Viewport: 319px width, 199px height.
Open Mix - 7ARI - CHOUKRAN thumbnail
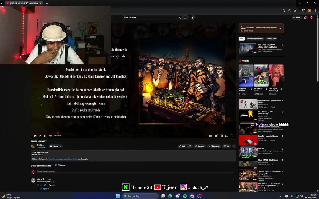coord(248,48)
